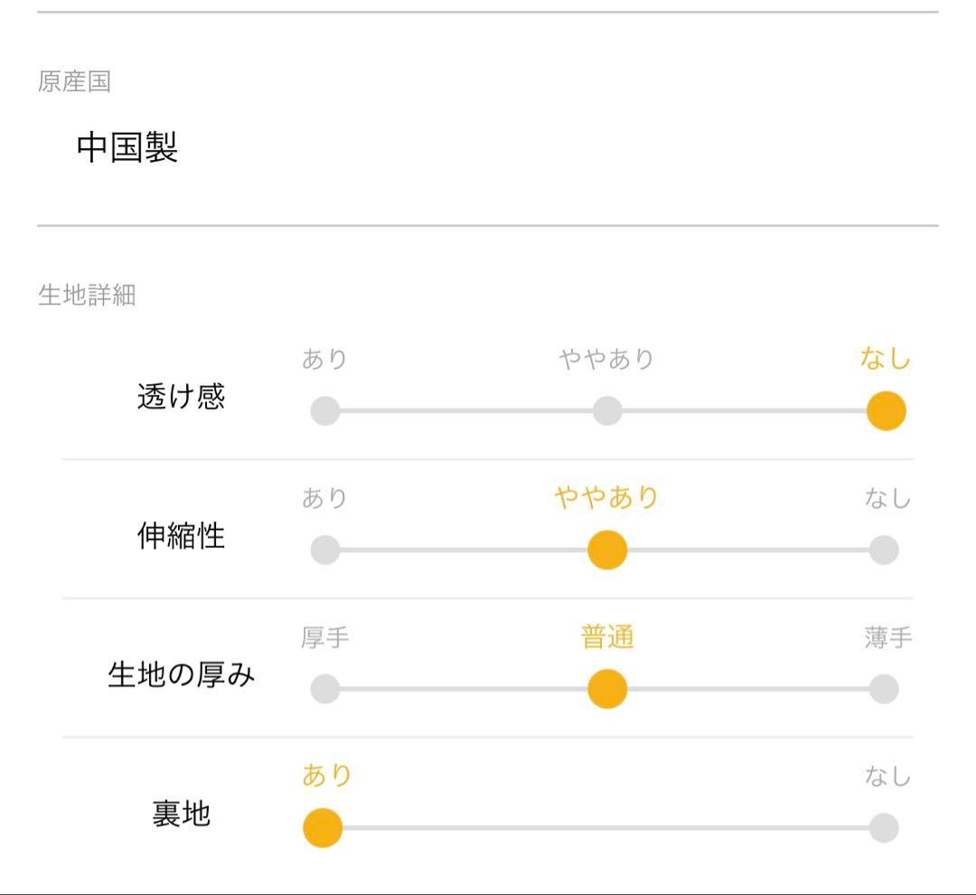Click the highlighted ややあり dot for 伸縮性
The width and height of the screenshot is (976, 895).
(607, 550)
